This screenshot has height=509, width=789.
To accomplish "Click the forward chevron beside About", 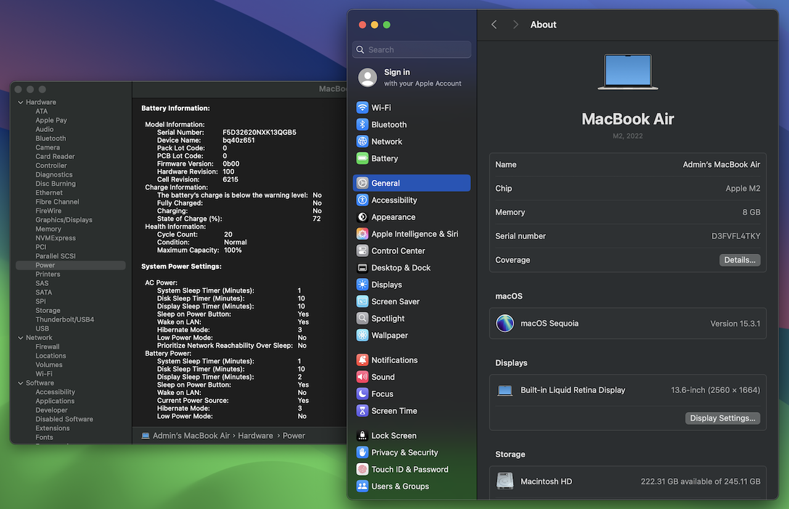I will (x=516, y=25).
